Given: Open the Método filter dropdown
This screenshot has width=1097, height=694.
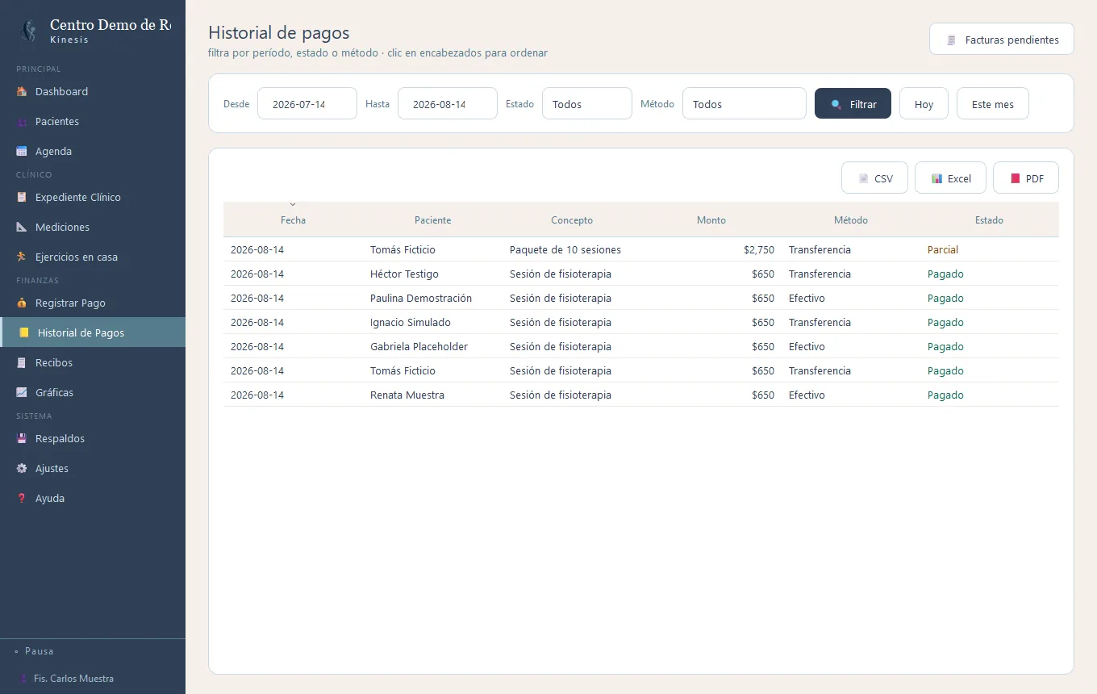Looking at the screenshot, I should 745,103.
